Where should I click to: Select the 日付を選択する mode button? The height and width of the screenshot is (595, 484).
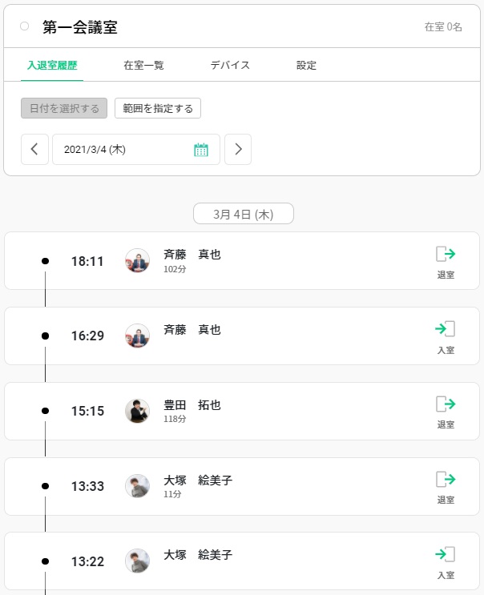tap(64, 108)
